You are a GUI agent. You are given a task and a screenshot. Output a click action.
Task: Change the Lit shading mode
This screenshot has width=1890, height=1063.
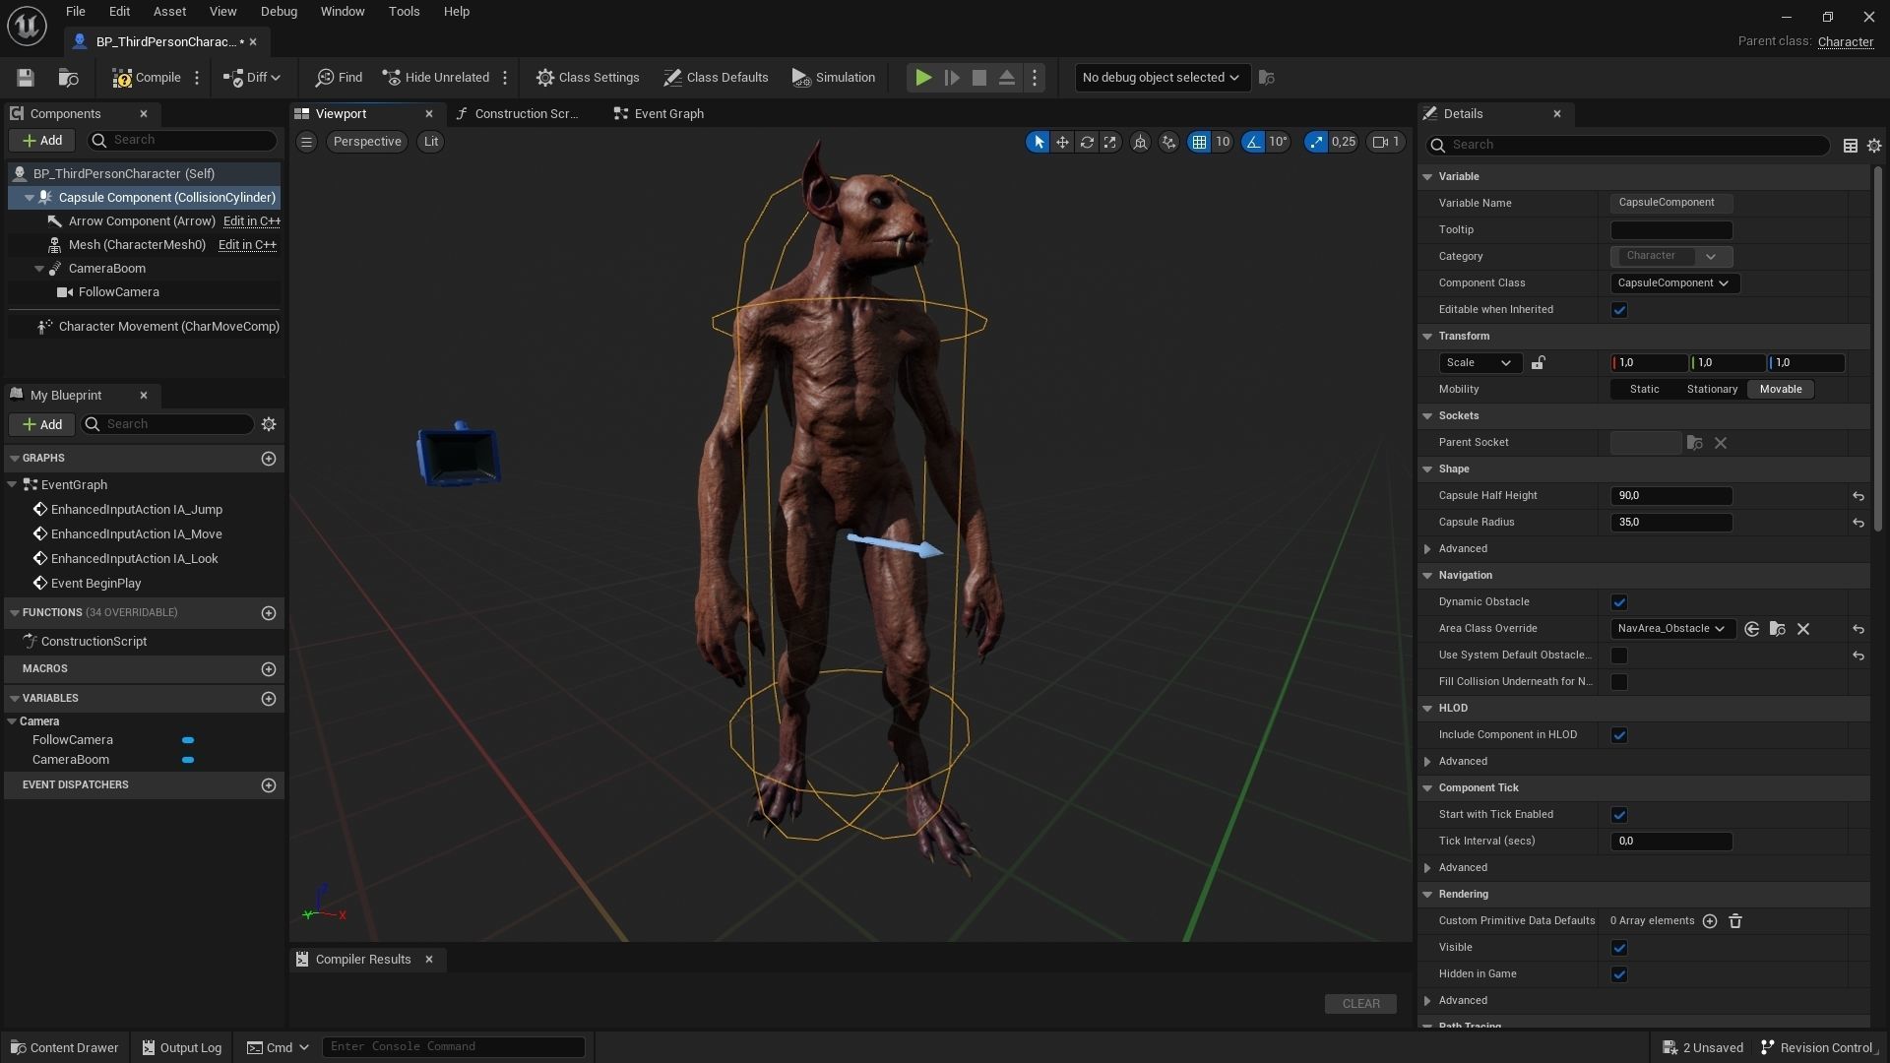coord(431,142)
